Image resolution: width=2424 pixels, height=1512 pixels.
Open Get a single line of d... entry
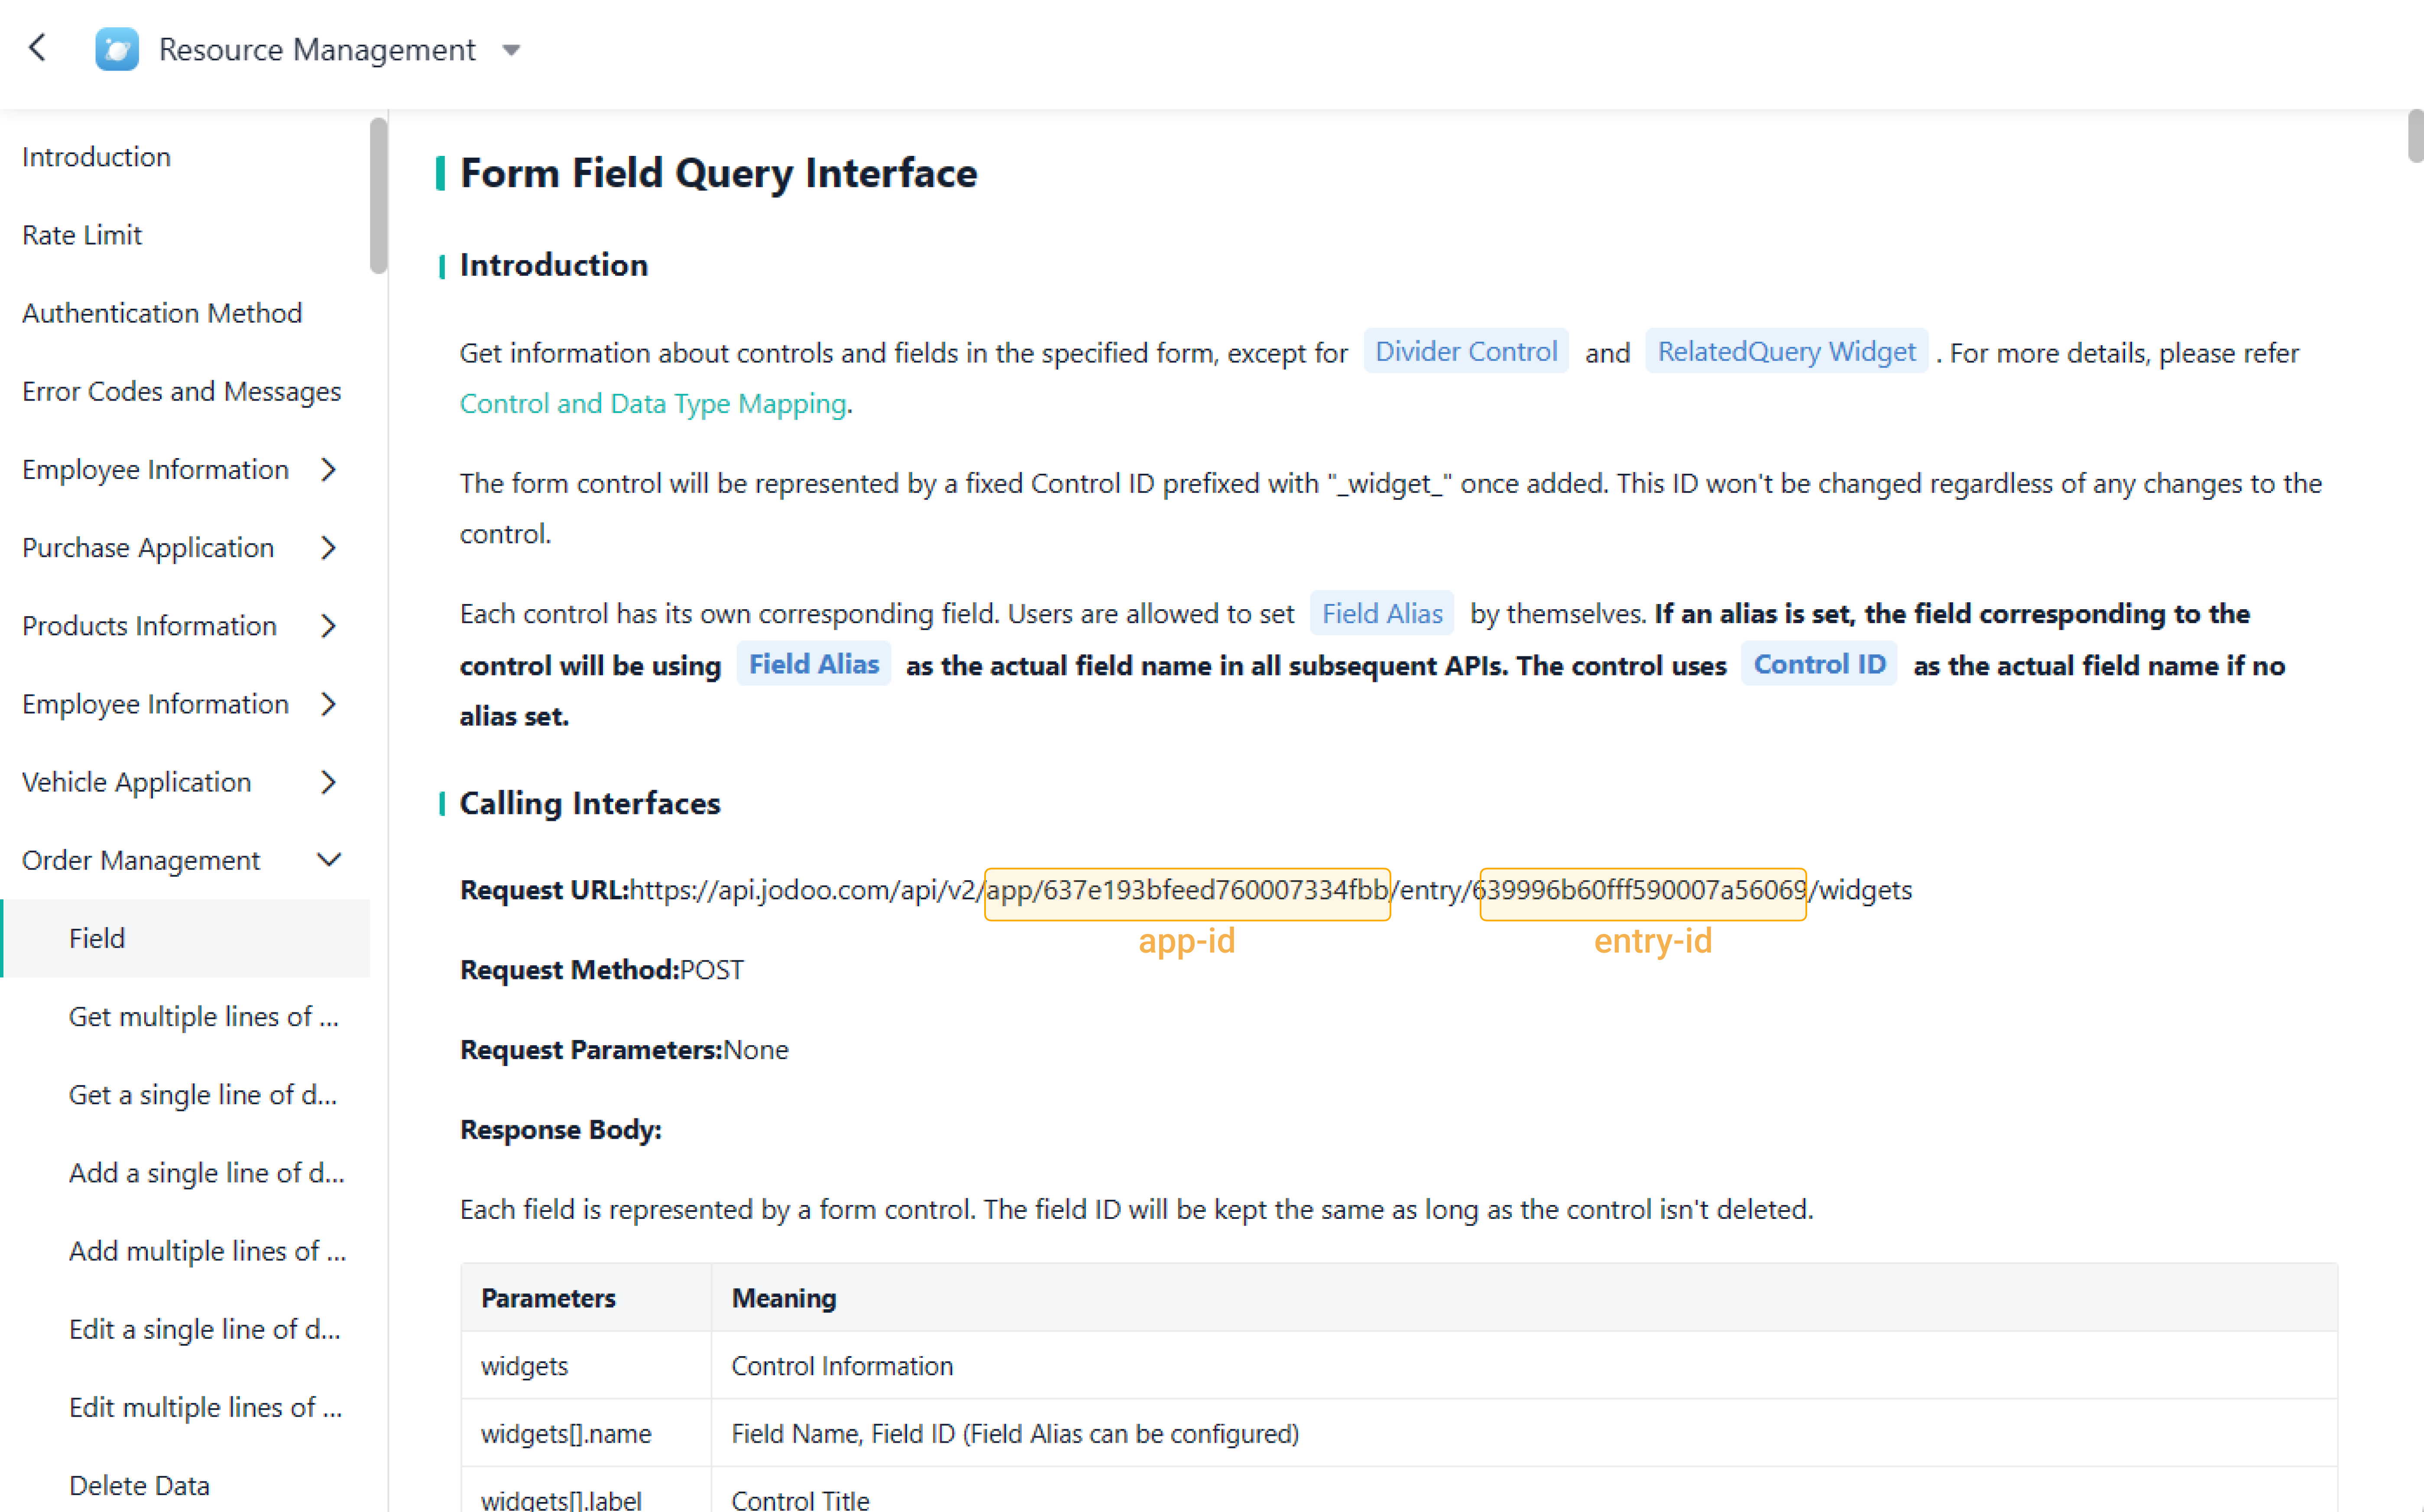click(203, 1094)
